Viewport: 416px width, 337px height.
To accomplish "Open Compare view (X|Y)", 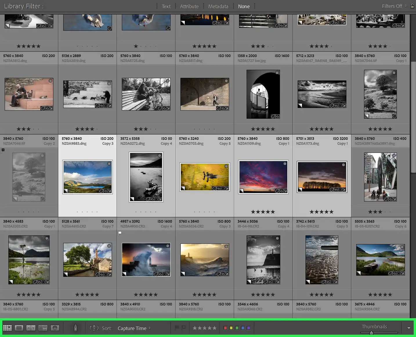I will click(x=31, y=328).
